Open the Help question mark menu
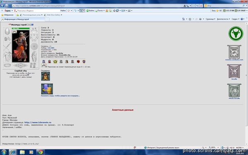 pyautogui.click(x=242, y=19)
